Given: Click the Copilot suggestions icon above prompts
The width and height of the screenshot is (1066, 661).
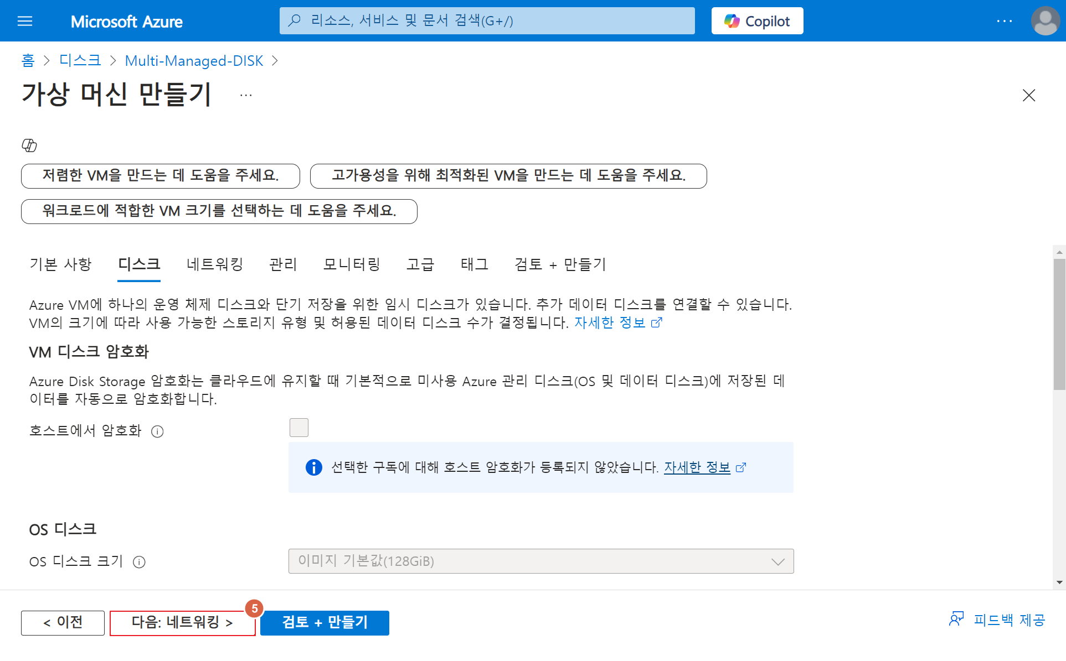Looking at the screenshot, I should pos(29,145).
